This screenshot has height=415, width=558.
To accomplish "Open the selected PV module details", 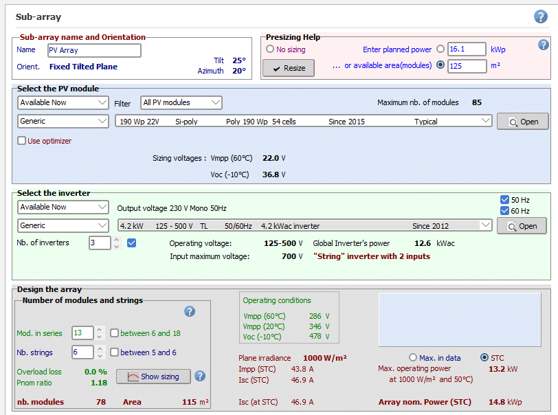I will [522, 122].
